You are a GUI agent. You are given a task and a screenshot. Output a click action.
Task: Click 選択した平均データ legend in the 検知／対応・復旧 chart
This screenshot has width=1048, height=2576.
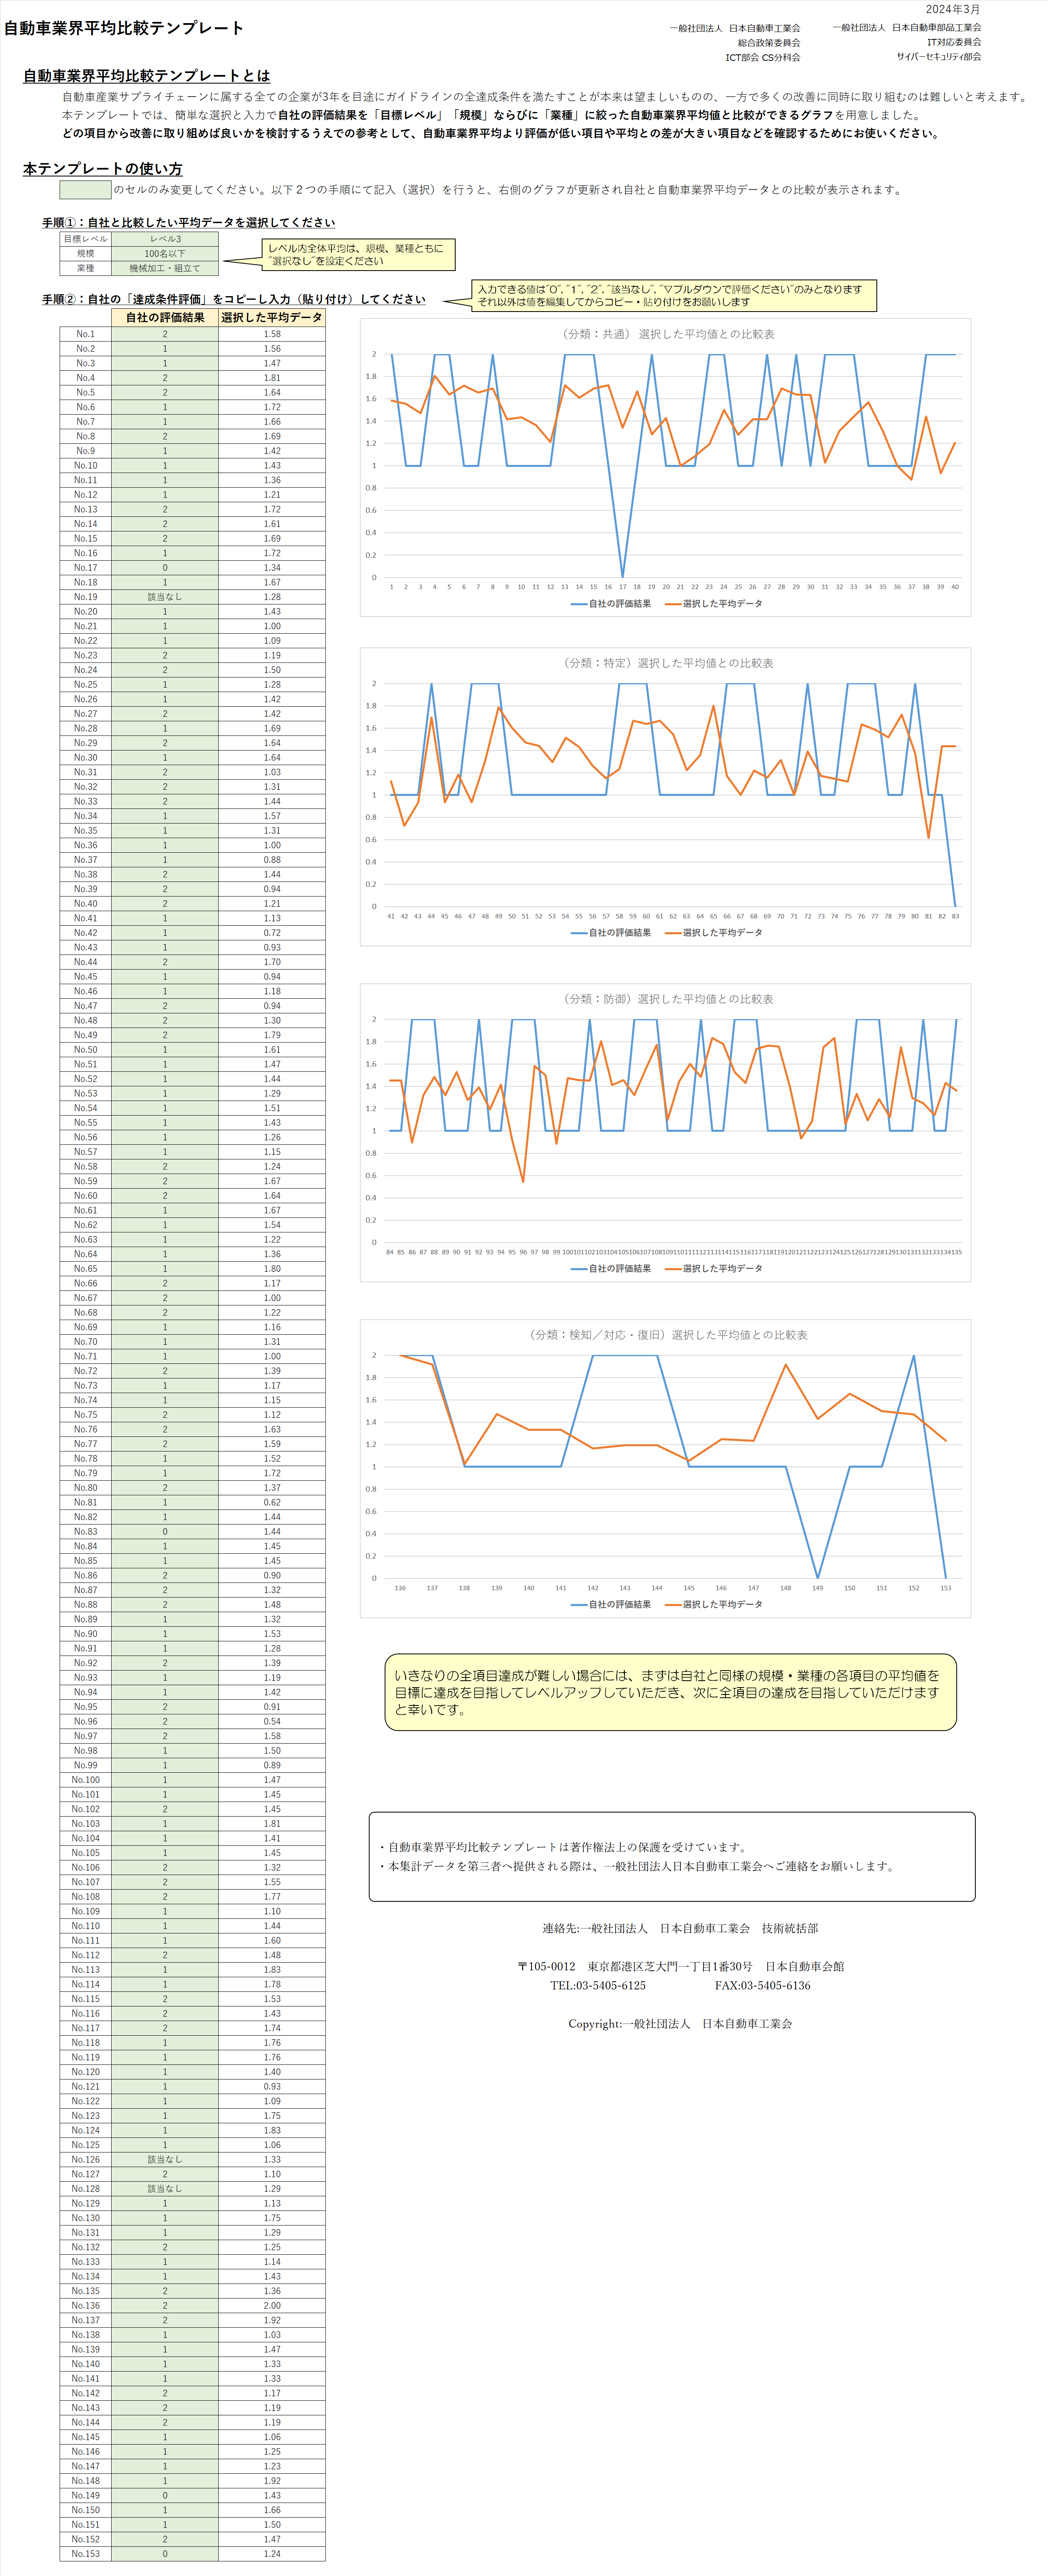714,1605
